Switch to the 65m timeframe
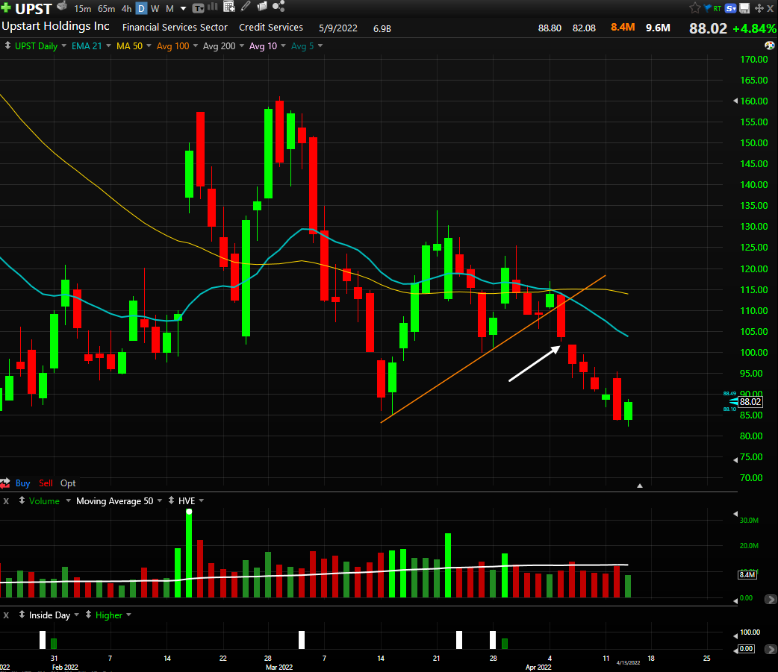 (106, 9)
